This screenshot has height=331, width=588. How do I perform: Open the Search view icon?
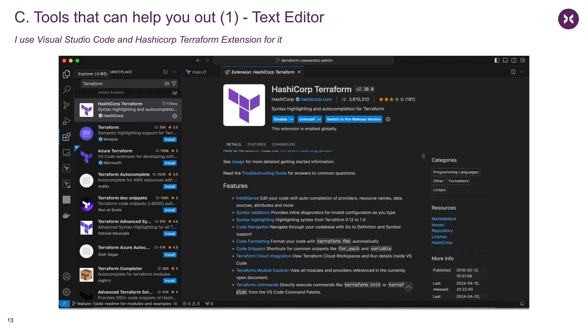tap(66, 90)
